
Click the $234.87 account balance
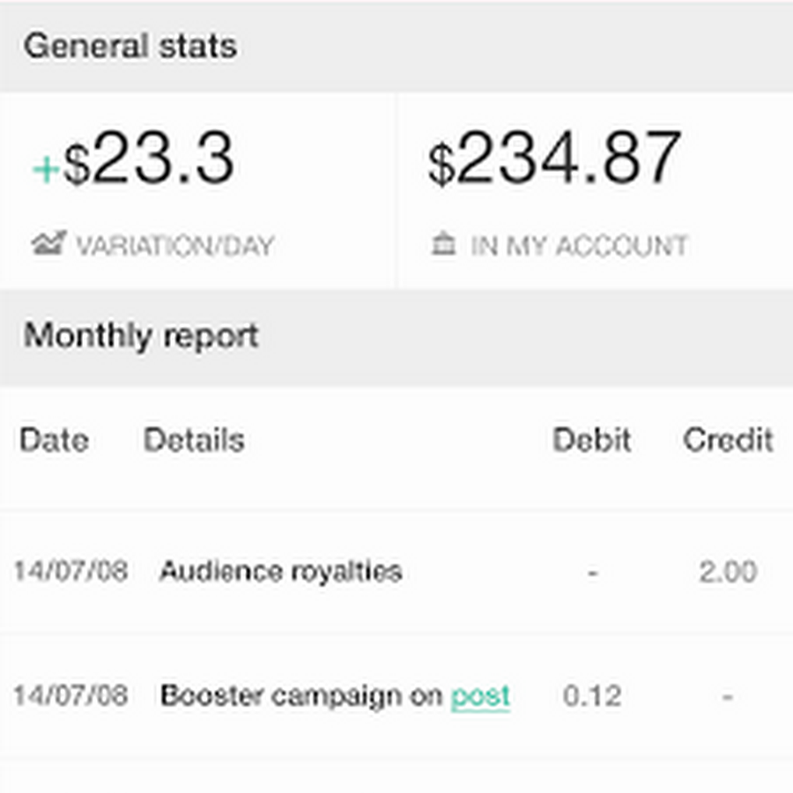click(555, 160)
